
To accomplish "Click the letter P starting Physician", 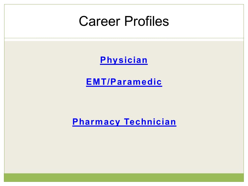I will point(103,60).
